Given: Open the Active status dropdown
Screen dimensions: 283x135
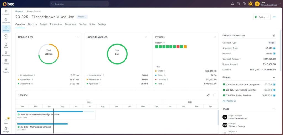Looking at the screenshot, I should click(262, 17).
